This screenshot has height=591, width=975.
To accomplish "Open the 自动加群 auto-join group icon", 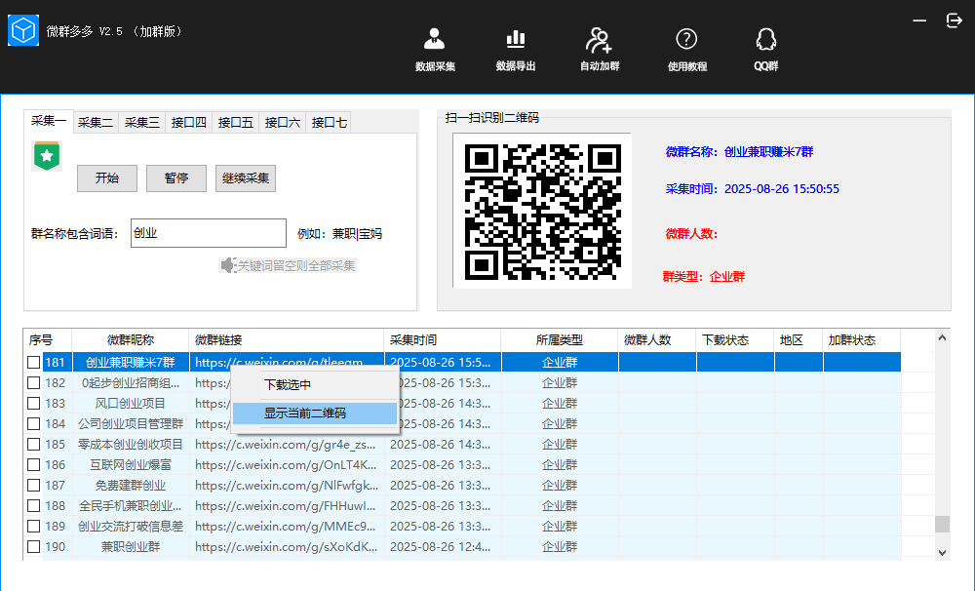I will click(x=599, y=40).
